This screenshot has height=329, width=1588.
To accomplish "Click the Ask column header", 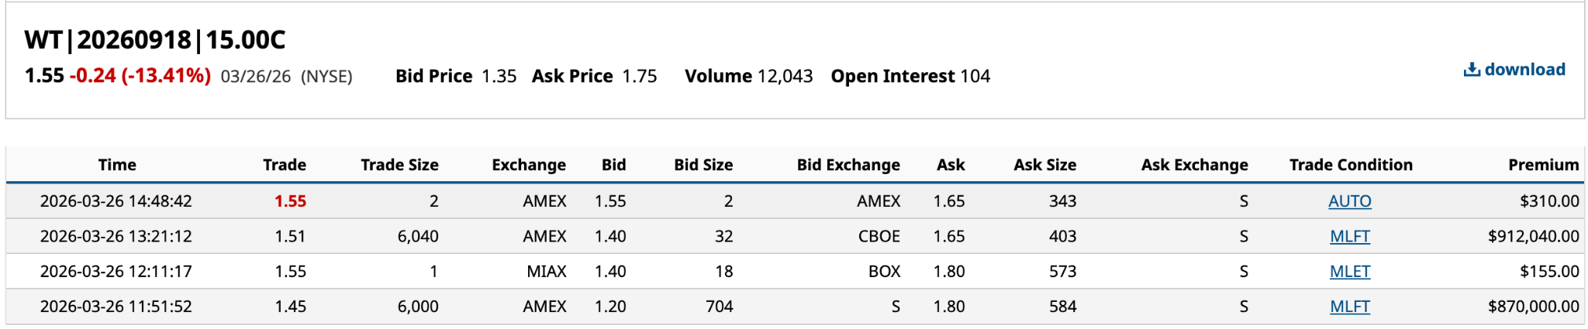I will pyautogui.click(x=950, y=165).
